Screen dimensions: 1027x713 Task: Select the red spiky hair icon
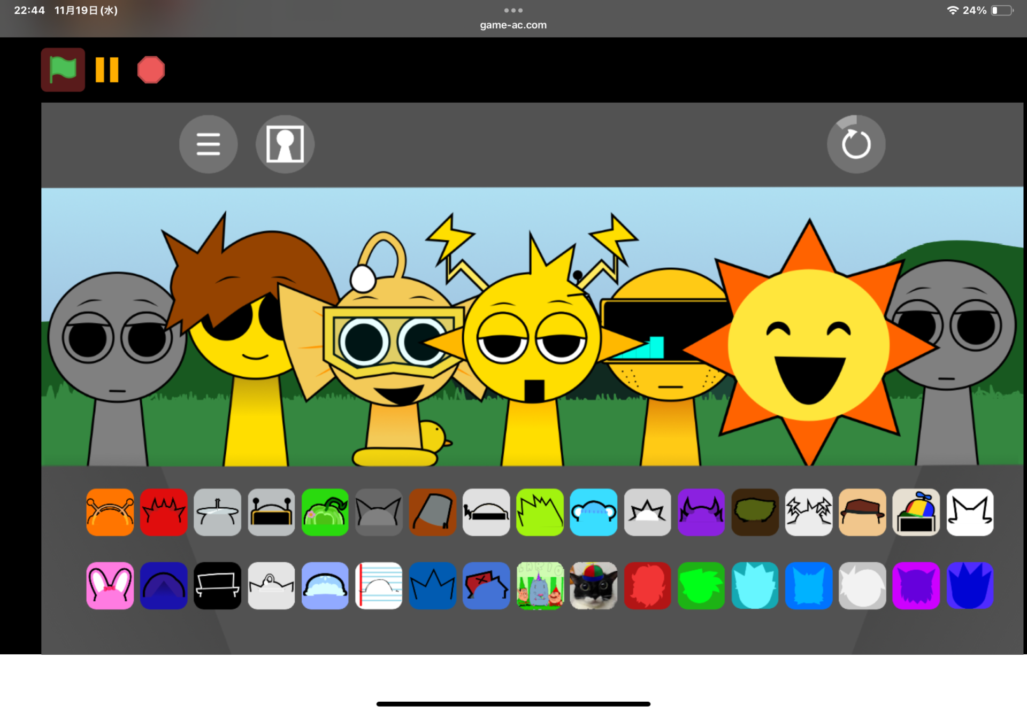pos(164,512)
